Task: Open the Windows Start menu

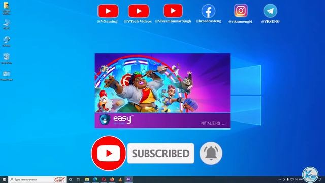Action: coord(4,179)
